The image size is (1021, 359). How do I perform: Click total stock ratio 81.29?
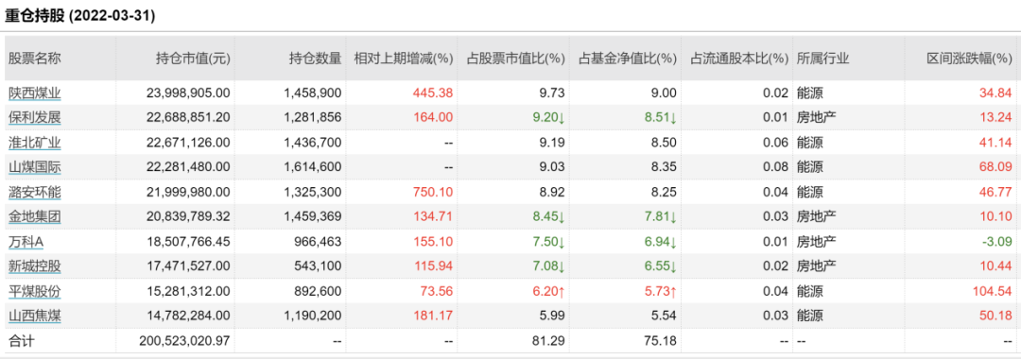[x=549, y=340]
